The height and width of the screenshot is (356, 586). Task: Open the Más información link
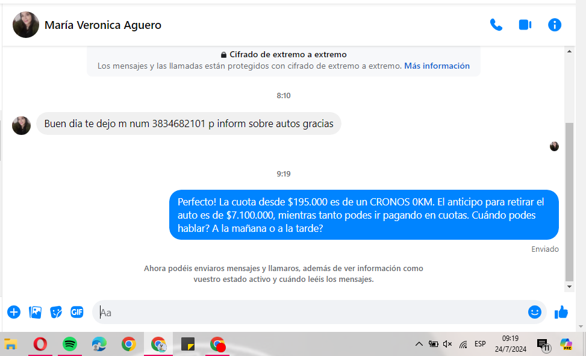coord(437,66)
